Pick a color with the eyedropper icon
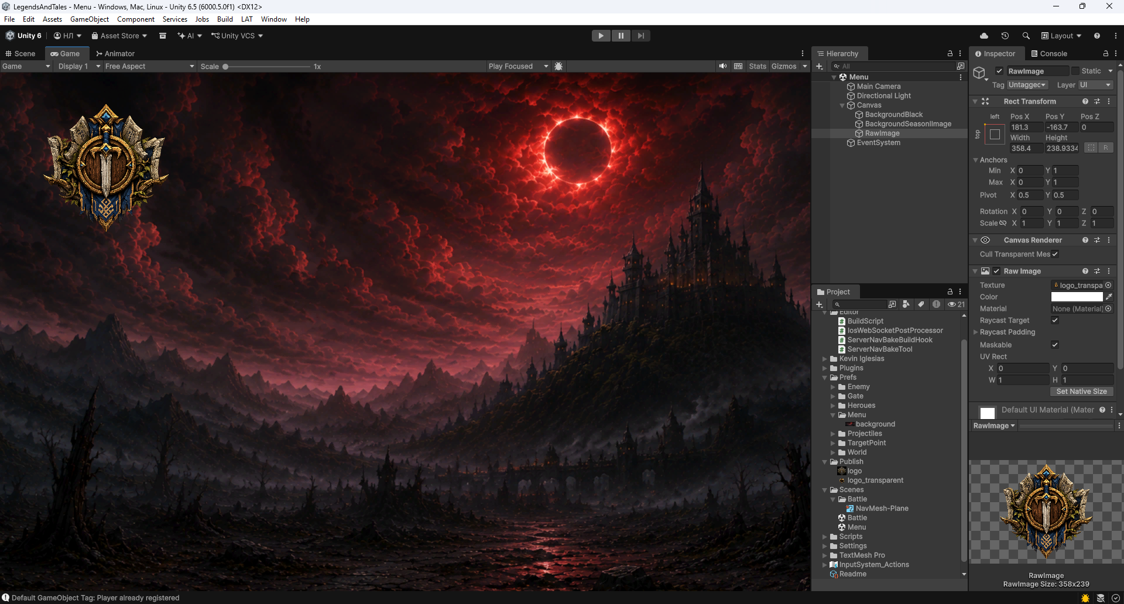Screen dimensions: 1124x604 coord(1109,297)
